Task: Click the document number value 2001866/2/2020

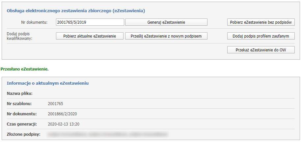Action: coord(62,114)
